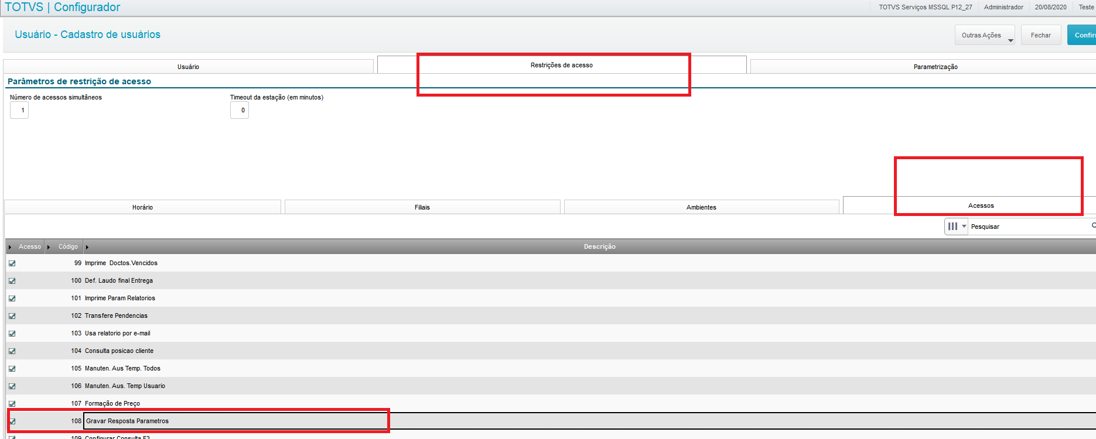Uncheck access 104 Consulta posicao cliente
Image resolution: width=1096 pixels, height=439 pixels.
pyautogui.click(x=12, y=351)
